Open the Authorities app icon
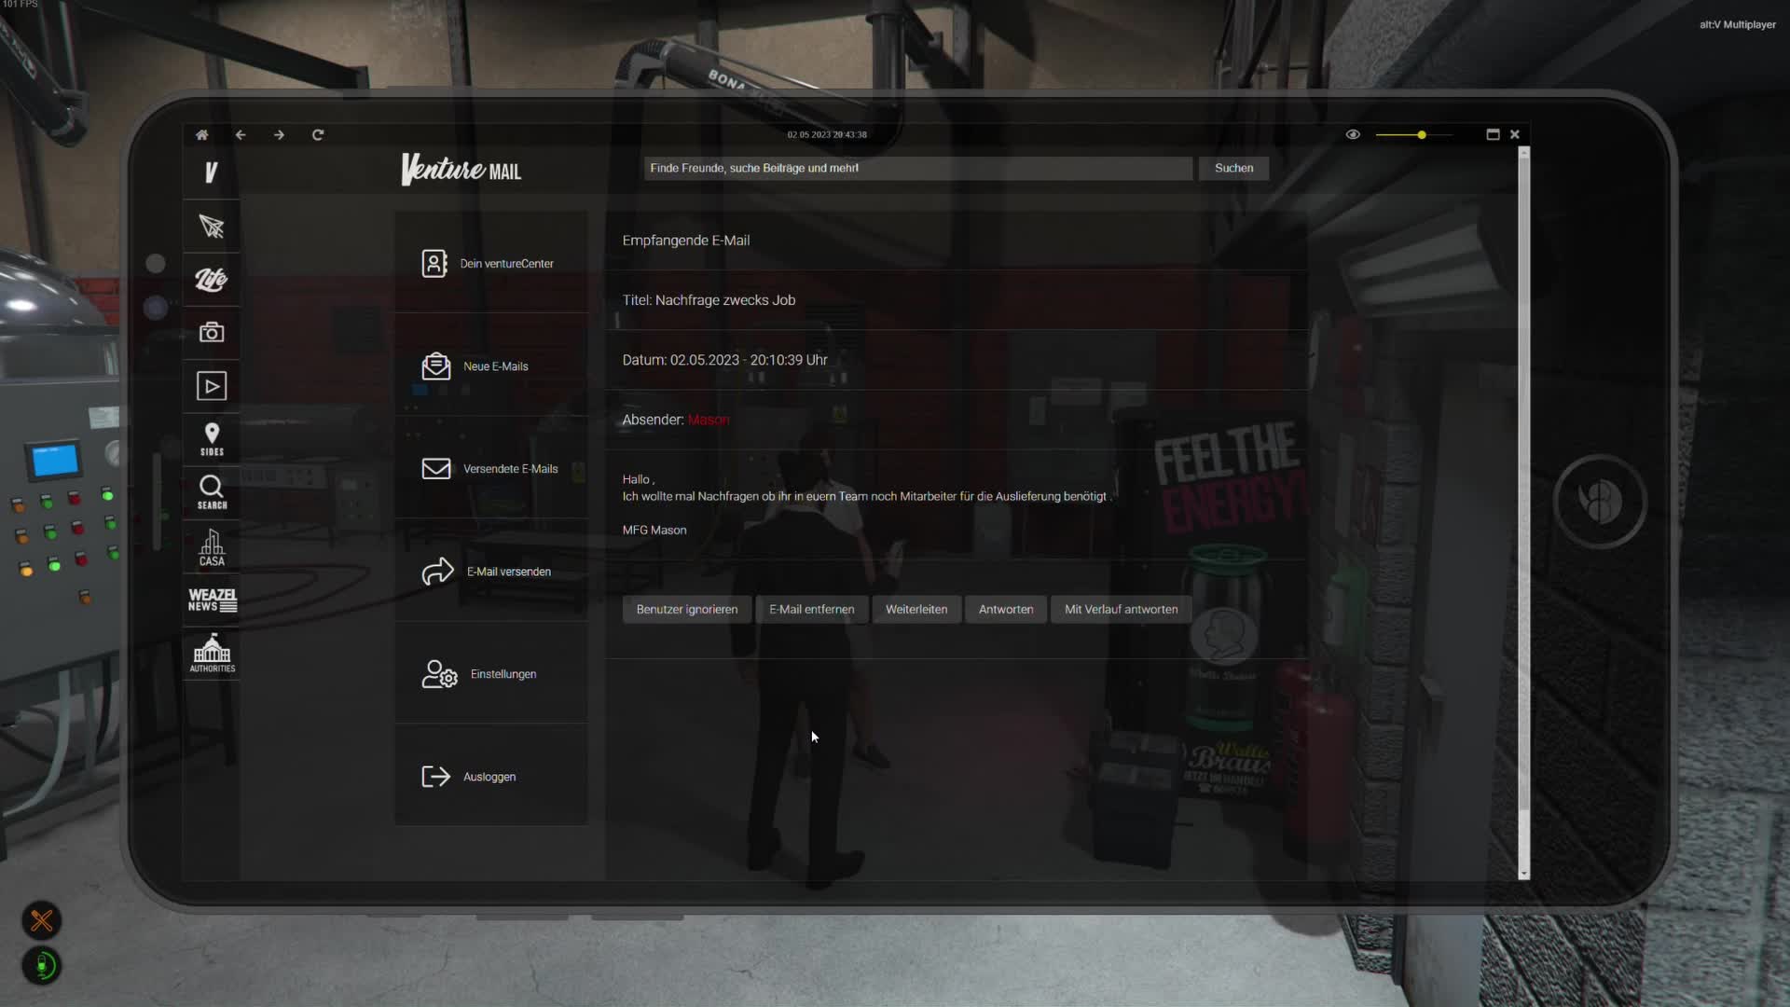Image resolution: width=1790 pixels, height=1007 pixels. pos(212,654)
